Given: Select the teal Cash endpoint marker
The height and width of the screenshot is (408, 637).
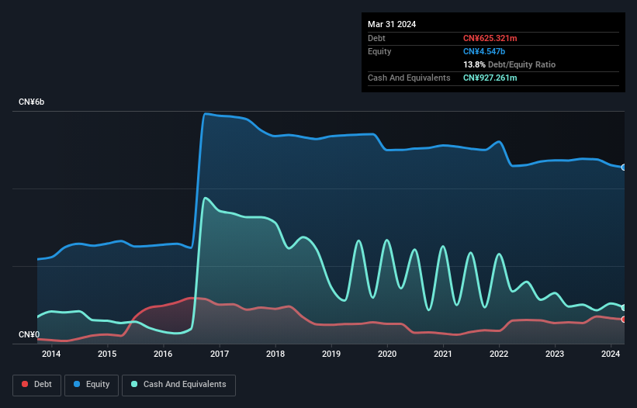Looking at the screenshot, I should pyautogui.click(x=624, y=308).
